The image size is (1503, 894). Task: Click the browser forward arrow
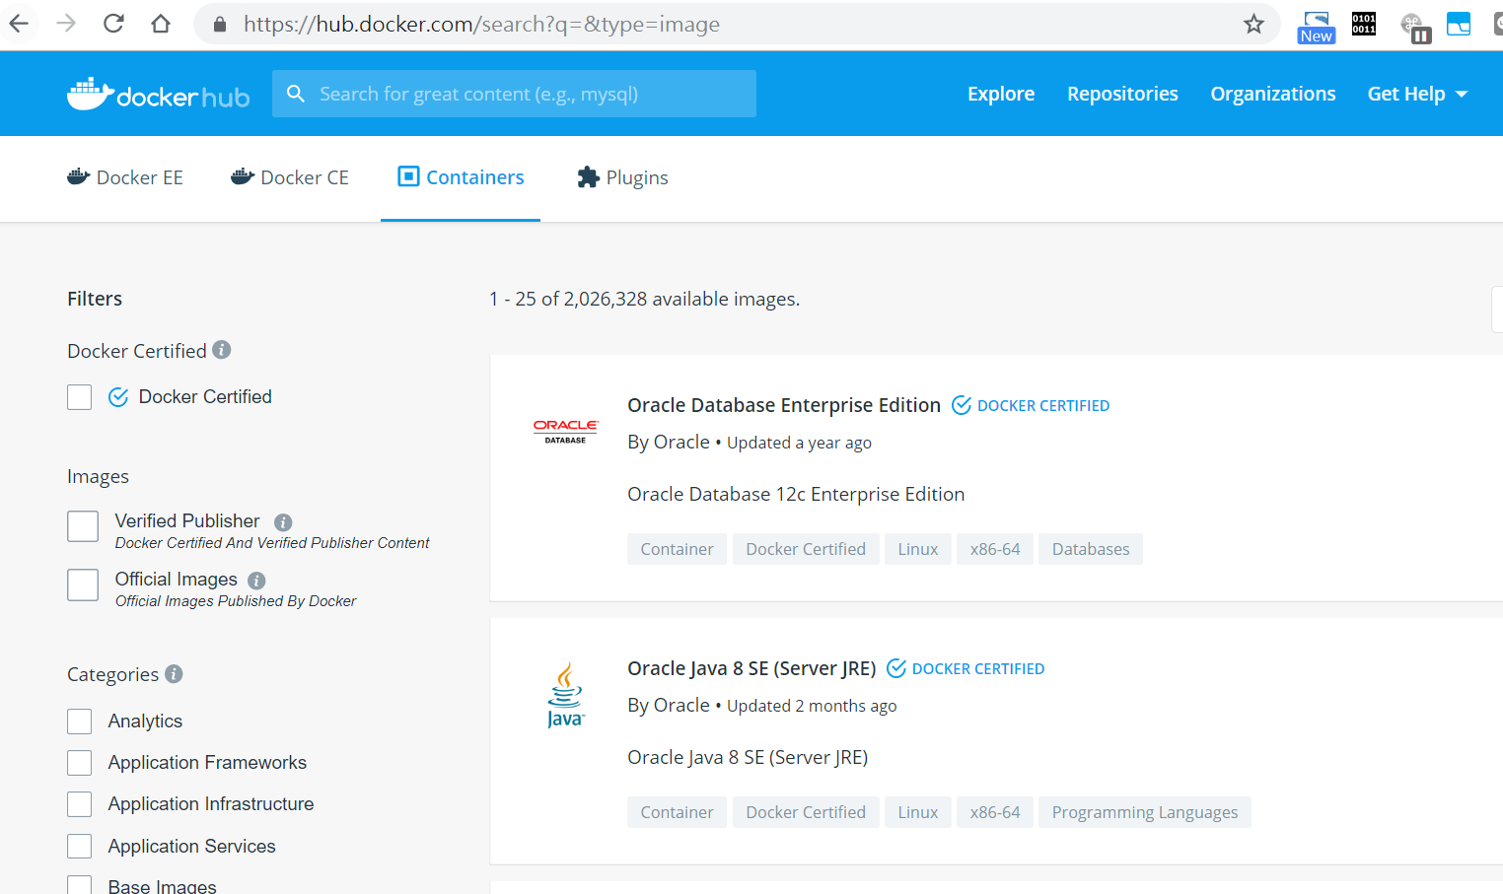point(66,24)
